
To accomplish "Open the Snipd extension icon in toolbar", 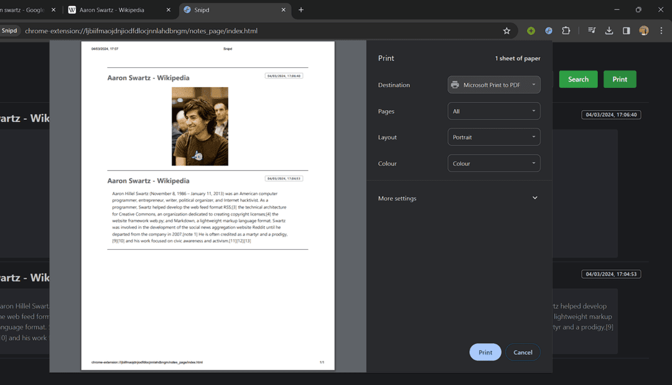I will [549, 31].
